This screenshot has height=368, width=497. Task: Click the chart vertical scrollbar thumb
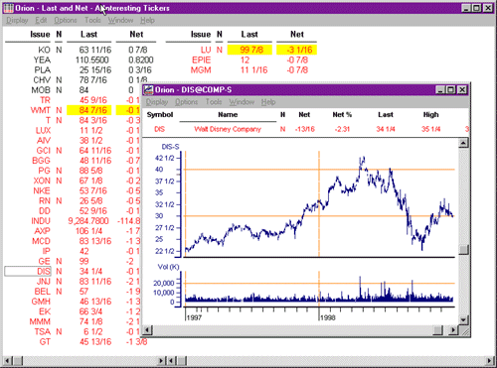point(463,250)
